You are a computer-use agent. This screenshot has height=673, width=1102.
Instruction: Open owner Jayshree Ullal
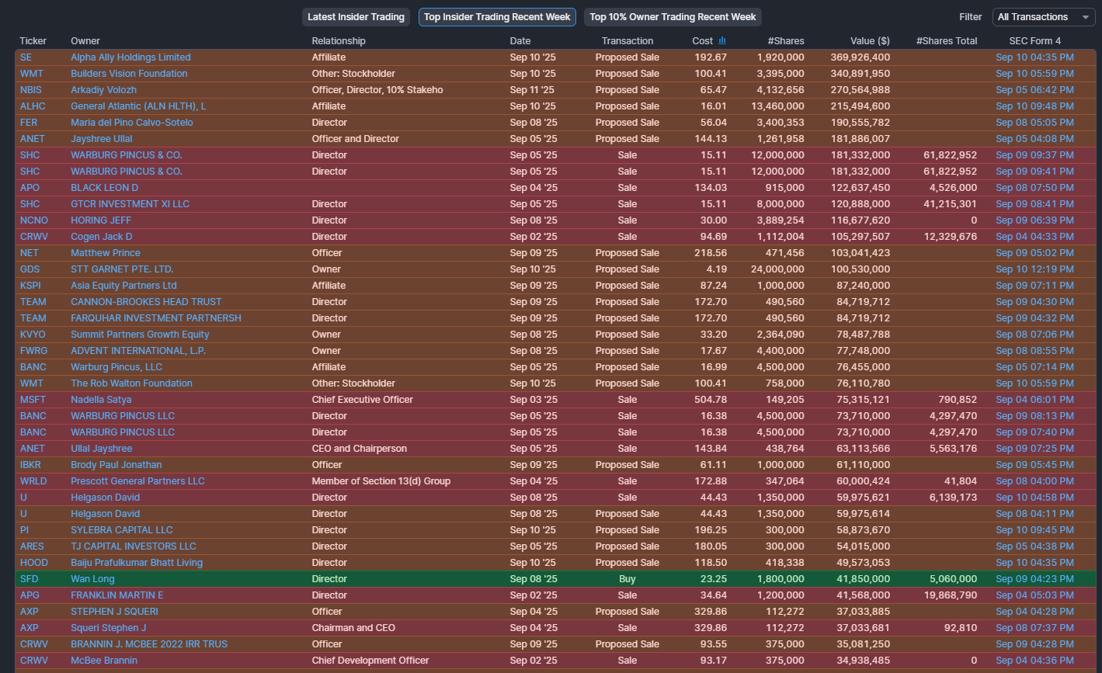point(102,139)
